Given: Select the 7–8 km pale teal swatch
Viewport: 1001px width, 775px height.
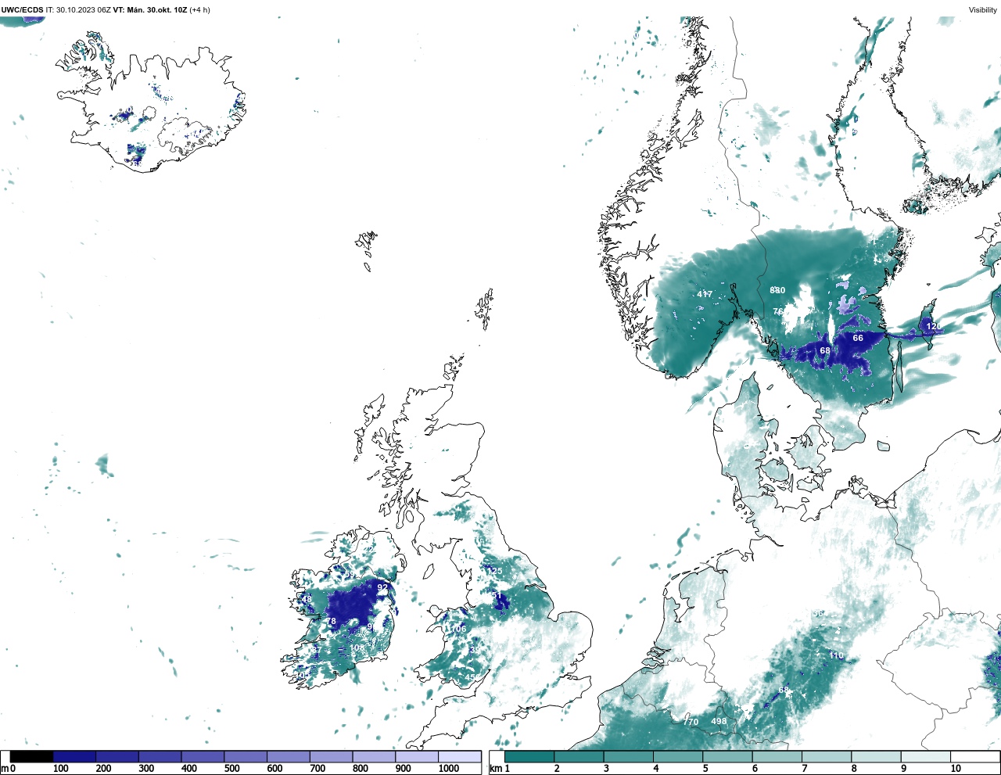Looking at the screenshot, I should pyautogui.click(x=827, y=756).
